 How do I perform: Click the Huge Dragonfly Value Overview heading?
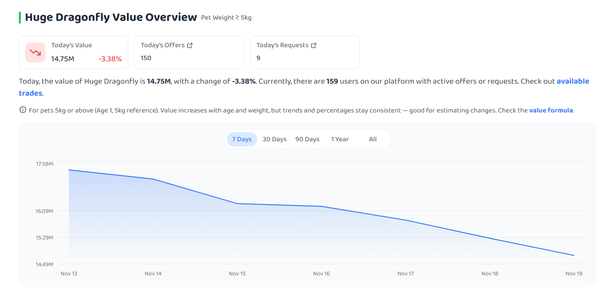point(111,17)
